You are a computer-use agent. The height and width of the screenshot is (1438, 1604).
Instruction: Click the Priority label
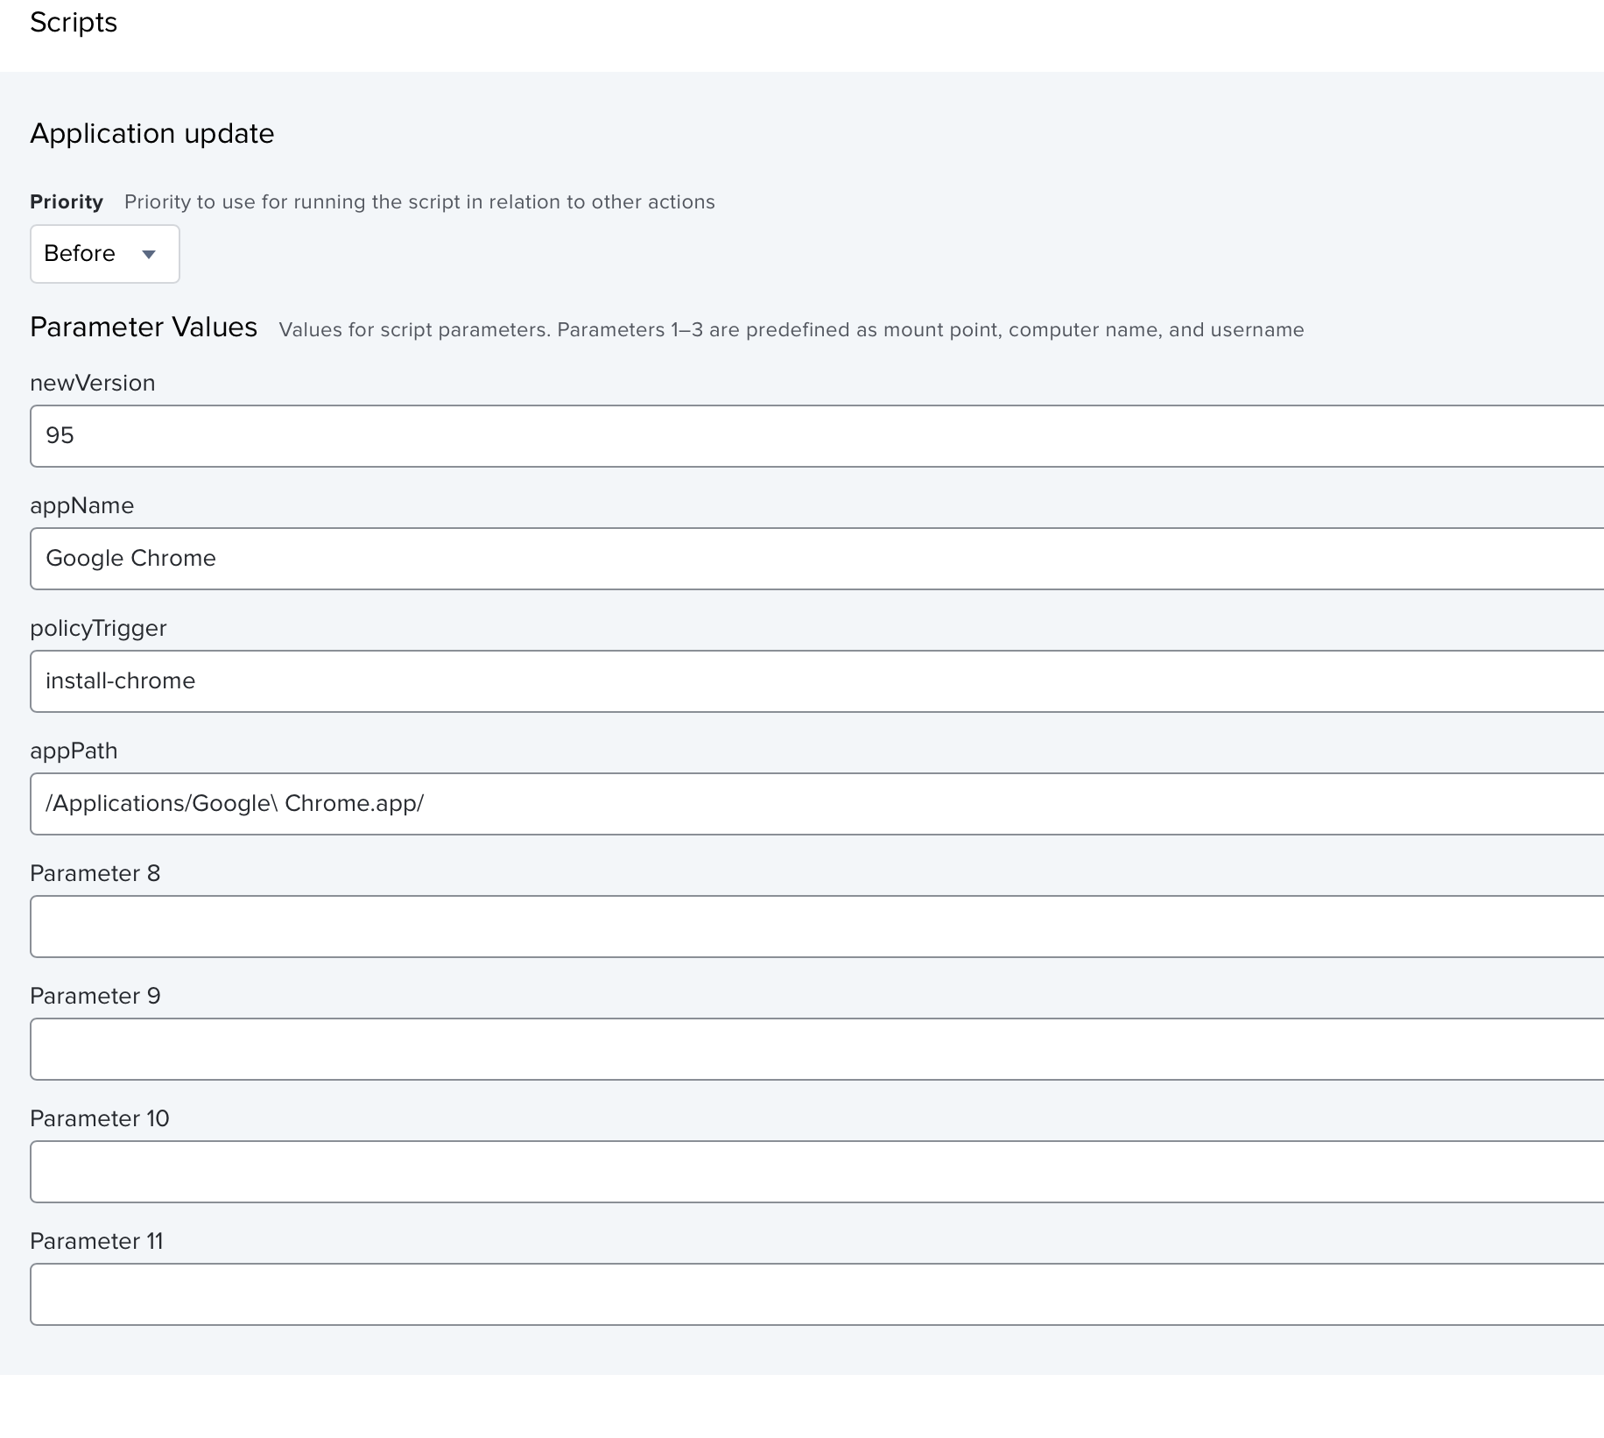coord(67,202)
